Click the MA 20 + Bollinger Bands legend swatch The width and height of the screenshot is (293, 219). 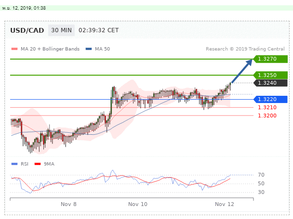[14, 49]
